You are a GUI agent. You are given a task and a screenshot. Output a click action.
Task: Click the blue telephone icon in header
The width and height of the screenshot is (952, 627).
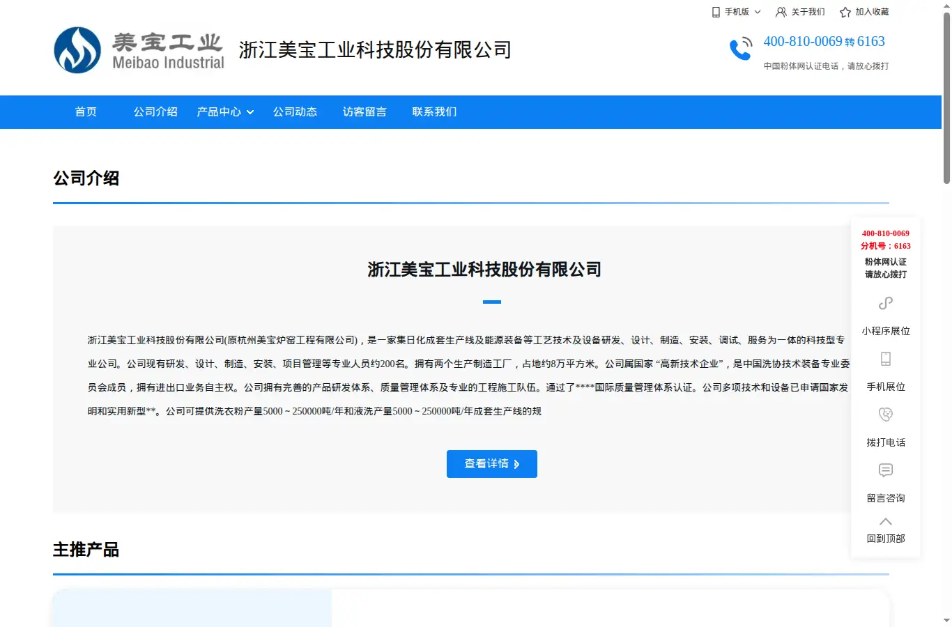tap(741, 49)
